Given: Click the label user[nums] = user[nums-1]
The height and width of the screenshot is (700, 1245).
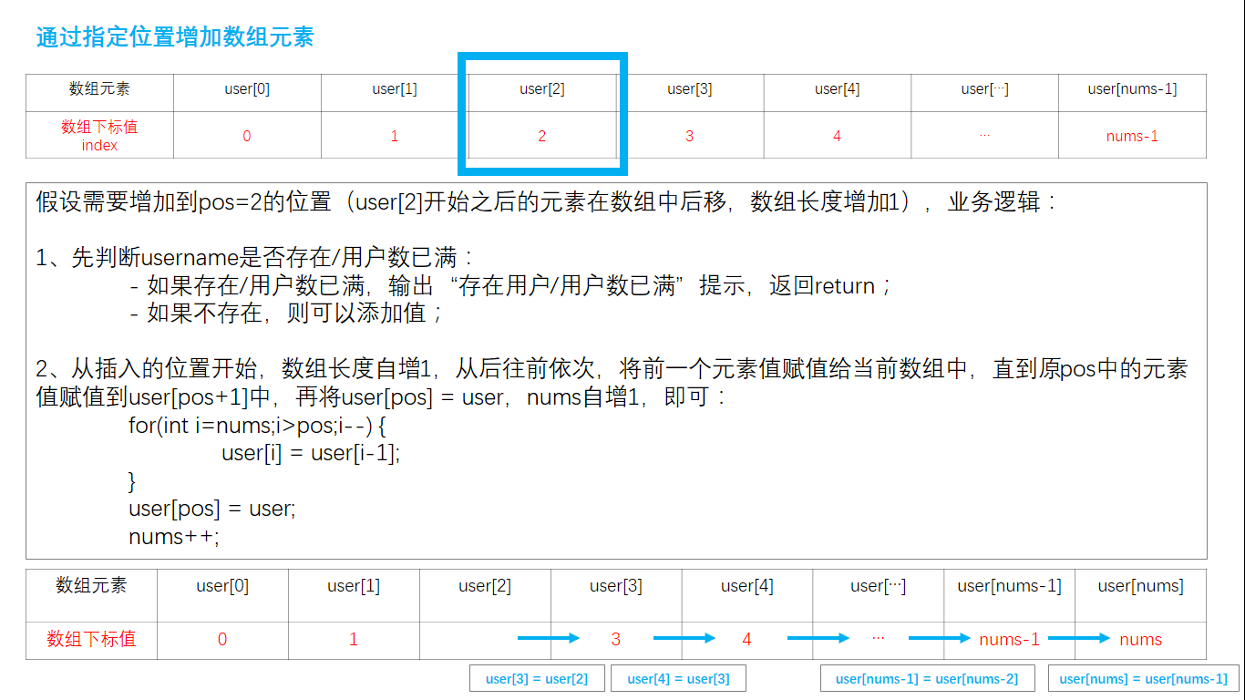Looking at the screenshot, I should (x=1144, y=678).
